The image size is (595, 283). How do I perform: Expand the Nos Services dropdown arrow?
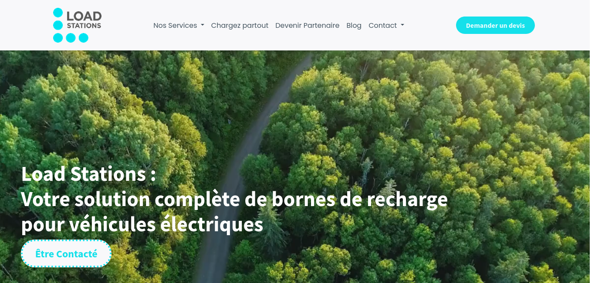tap(203, 25)
